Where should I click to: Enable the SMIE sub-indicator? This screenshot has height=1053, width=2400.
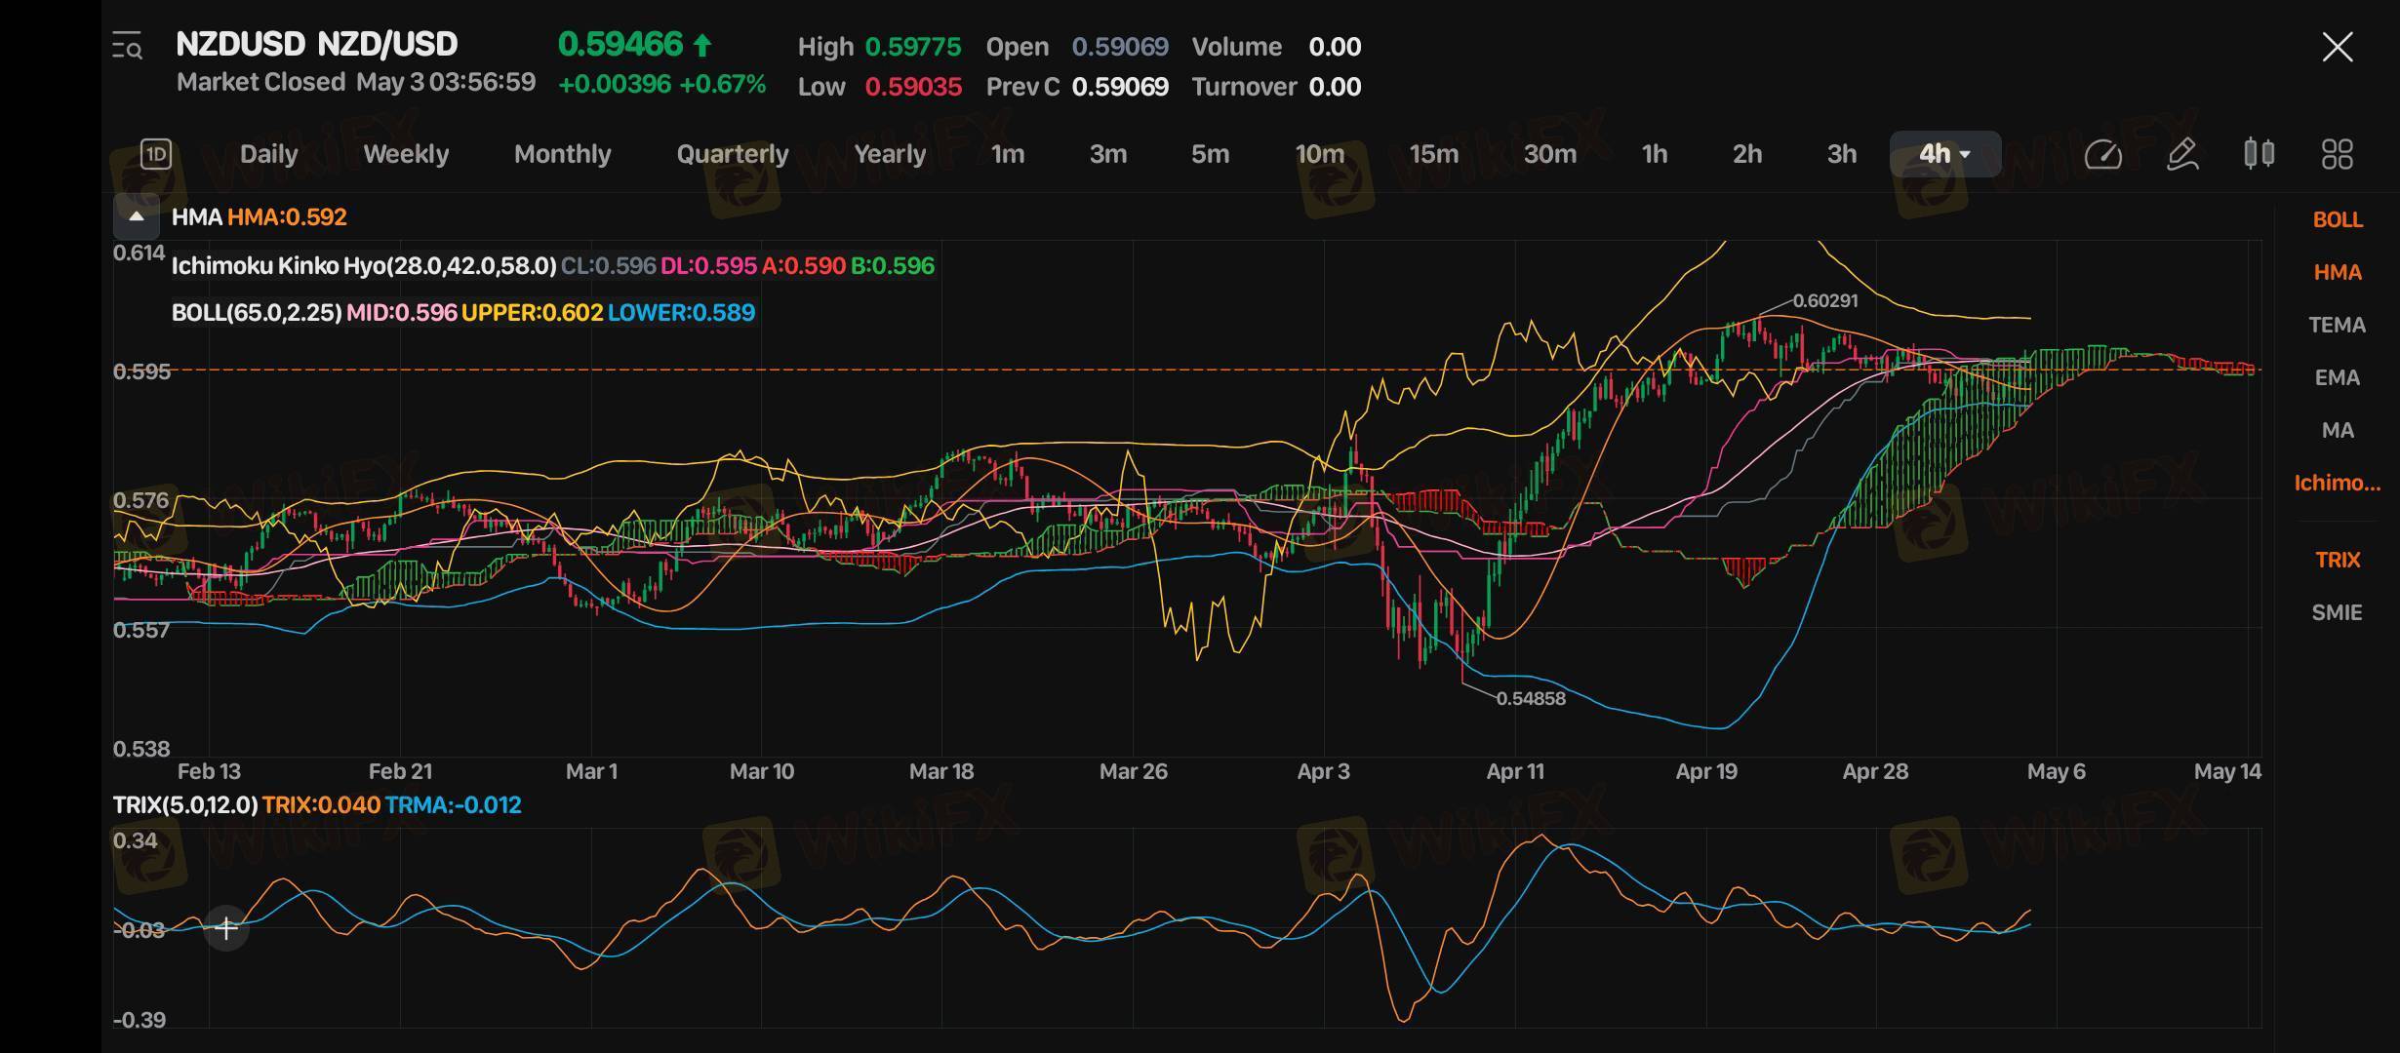pos(2337,613)
